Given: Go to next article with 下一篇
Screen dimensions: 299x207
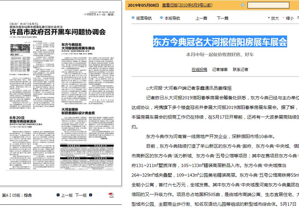Looking at the screenshot, I should pos(222,18).
